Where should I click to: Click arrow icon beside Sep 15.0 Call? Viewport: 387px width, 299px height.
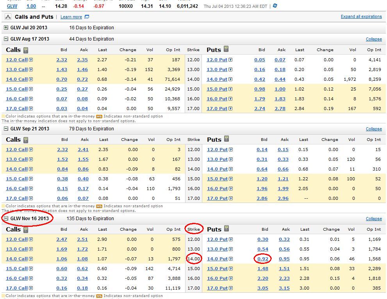pyautogui.click(x=31, y=179)
